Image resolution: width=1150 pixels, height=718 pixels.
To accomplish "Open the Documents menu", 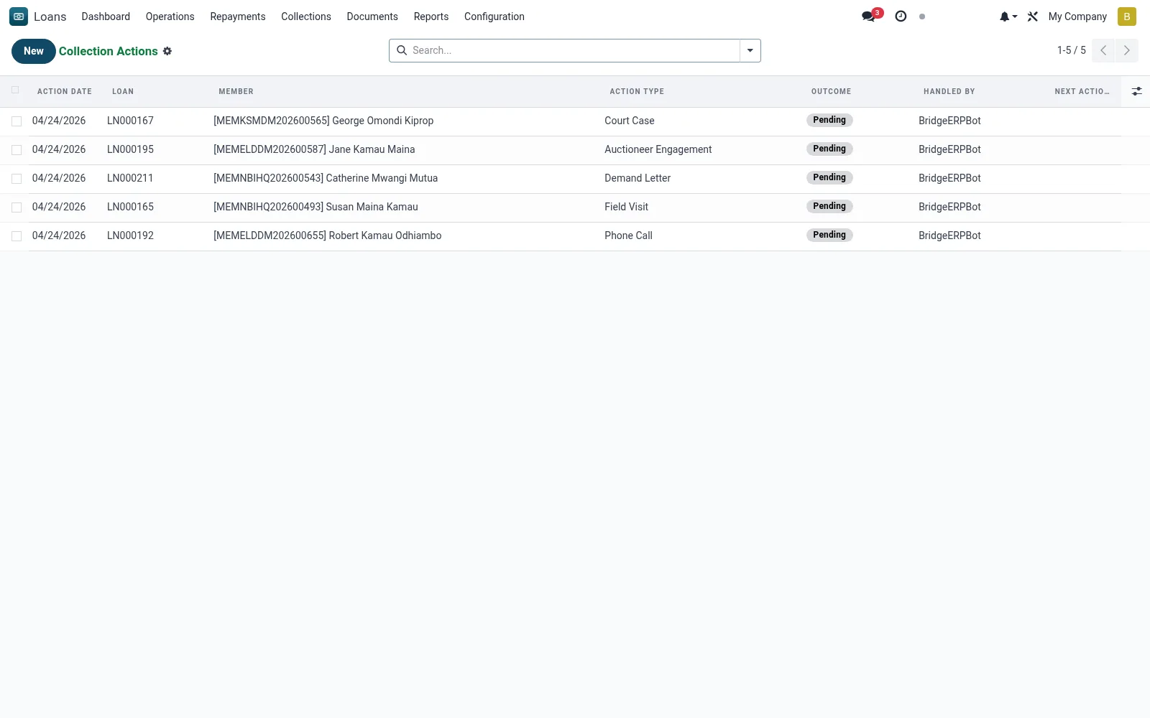I will click(372, 17).
